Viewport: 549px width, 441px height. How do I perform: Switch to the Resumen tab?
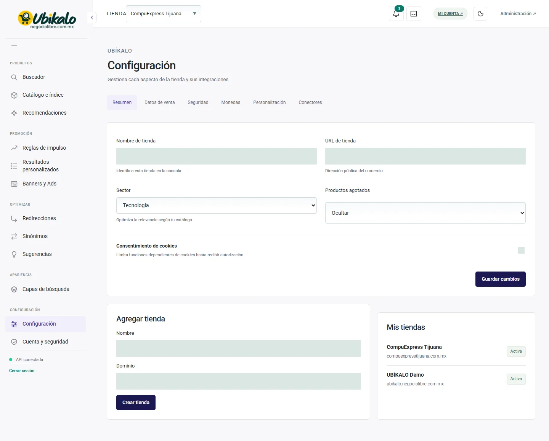pos(122,102)
